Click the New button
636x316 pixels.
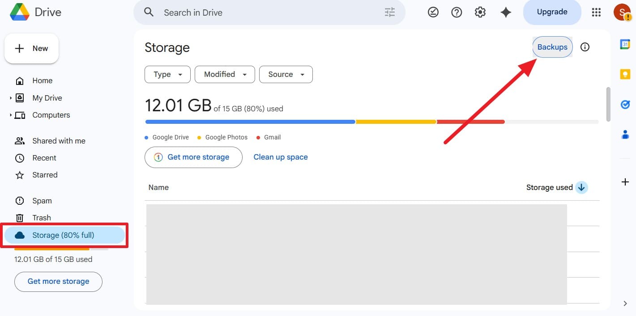pos(31,48)
